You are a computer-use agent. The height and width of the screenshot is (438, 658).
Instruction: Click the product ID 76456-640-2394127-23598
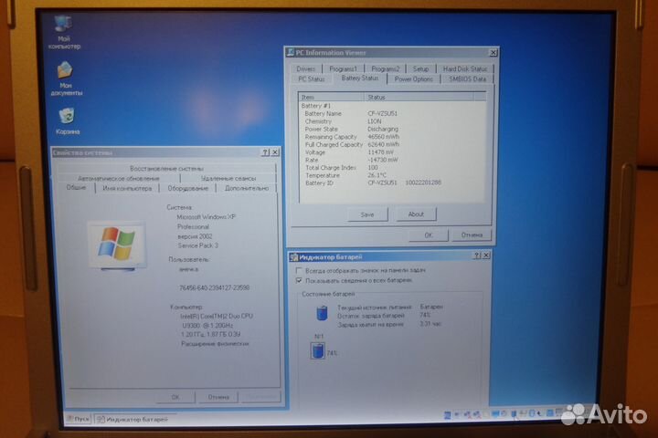pos(214,288)
